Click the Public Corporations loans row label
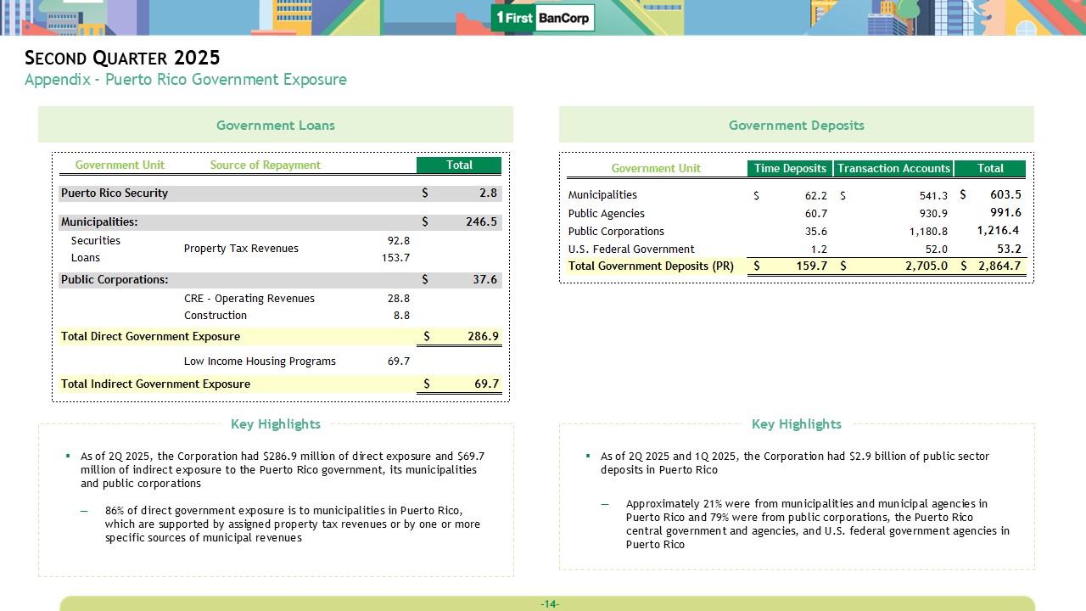Viewport: 1086px width, 611px height. pos(115,279)
